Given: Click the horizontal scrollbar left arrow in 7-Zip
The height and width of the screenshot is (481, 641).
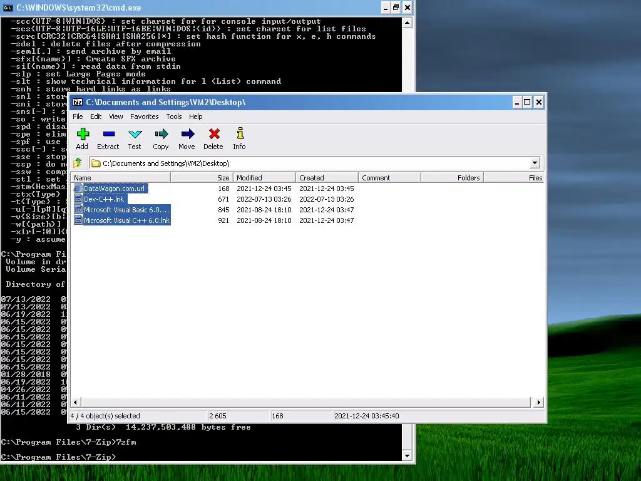Looking at the screenshot, I should click(x=75, y=402).
